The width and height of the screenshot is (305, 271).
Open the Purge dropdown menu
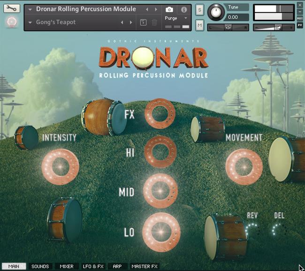[185, 18]
